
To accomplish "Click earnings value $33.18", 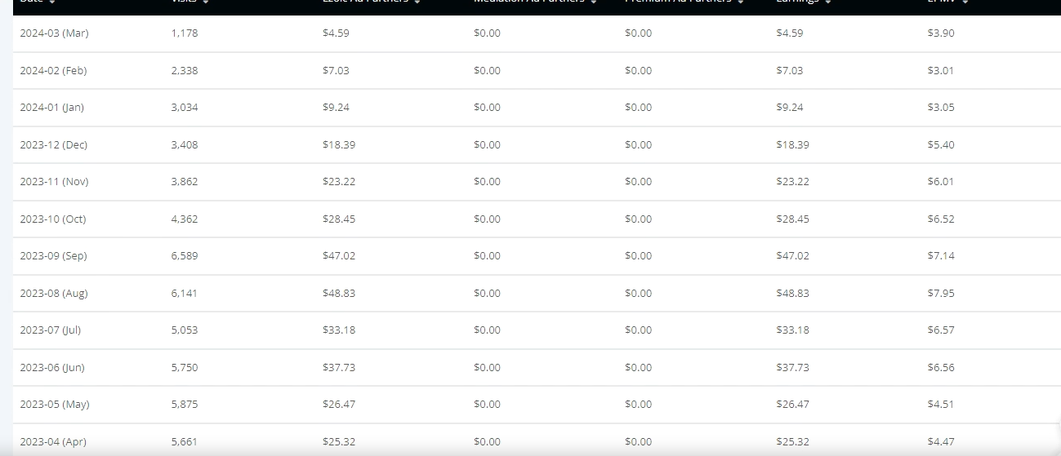I will point(792,330).
